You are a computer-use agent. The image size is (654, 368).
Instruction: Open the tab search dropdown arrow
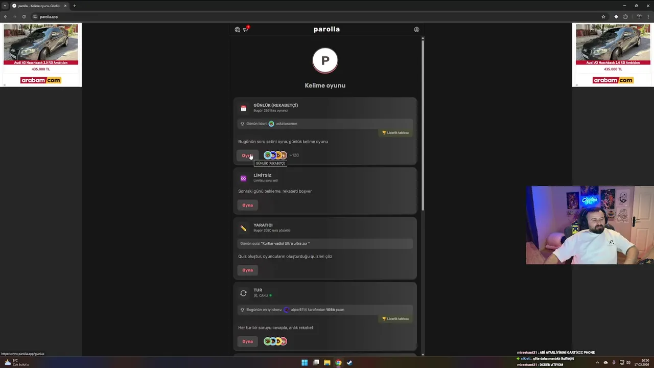(5, 6)
